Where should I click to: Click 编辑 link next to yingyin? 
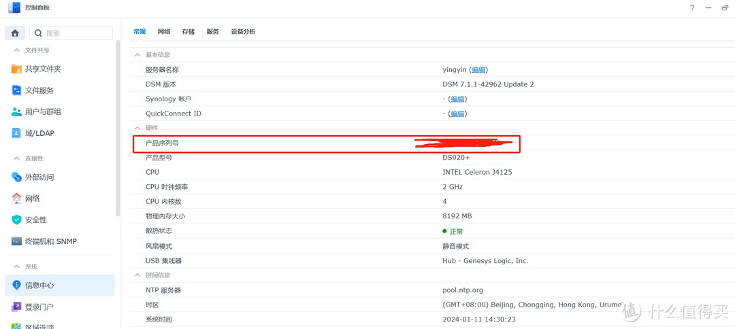tap(478, 70)
